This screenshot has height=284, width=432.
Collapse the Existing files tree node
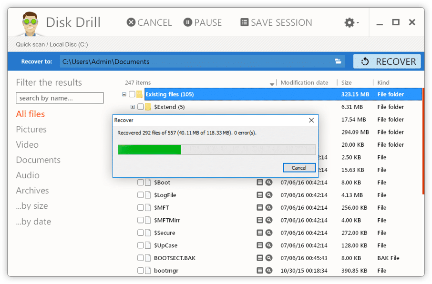point(124,94)
